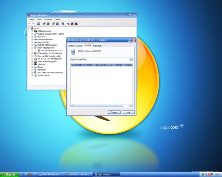222x177 pixels.
Task: Click the Print toolbar icon
Action: (48, 24)
